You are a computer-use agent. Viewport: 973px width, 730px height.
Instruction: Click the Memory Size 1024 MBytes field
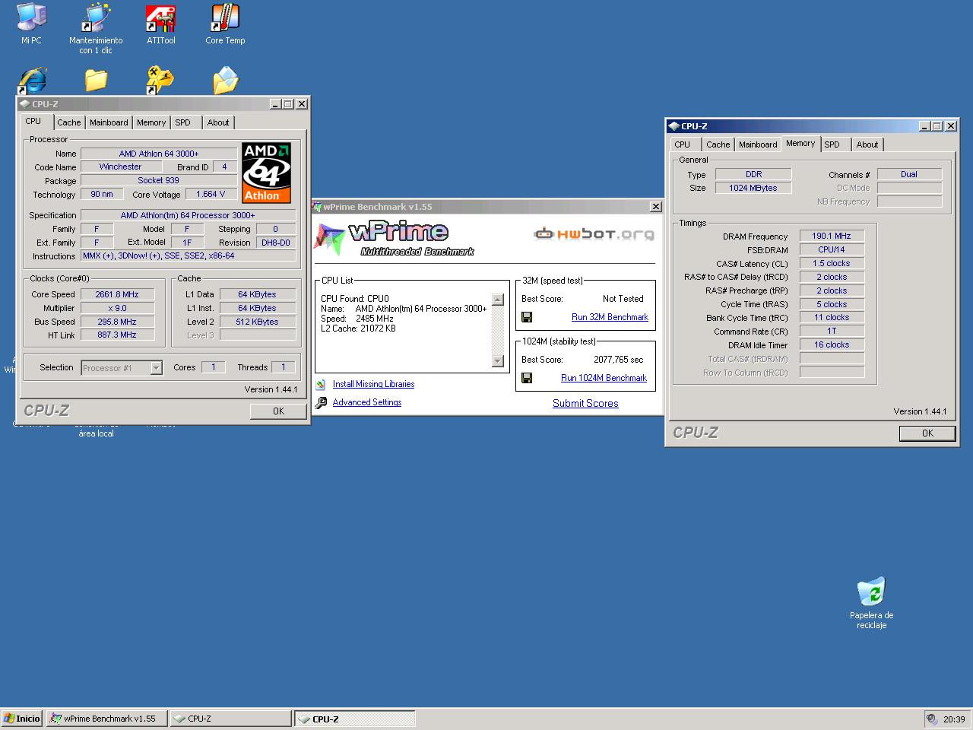pyautogui.click(x=753, y=188)
